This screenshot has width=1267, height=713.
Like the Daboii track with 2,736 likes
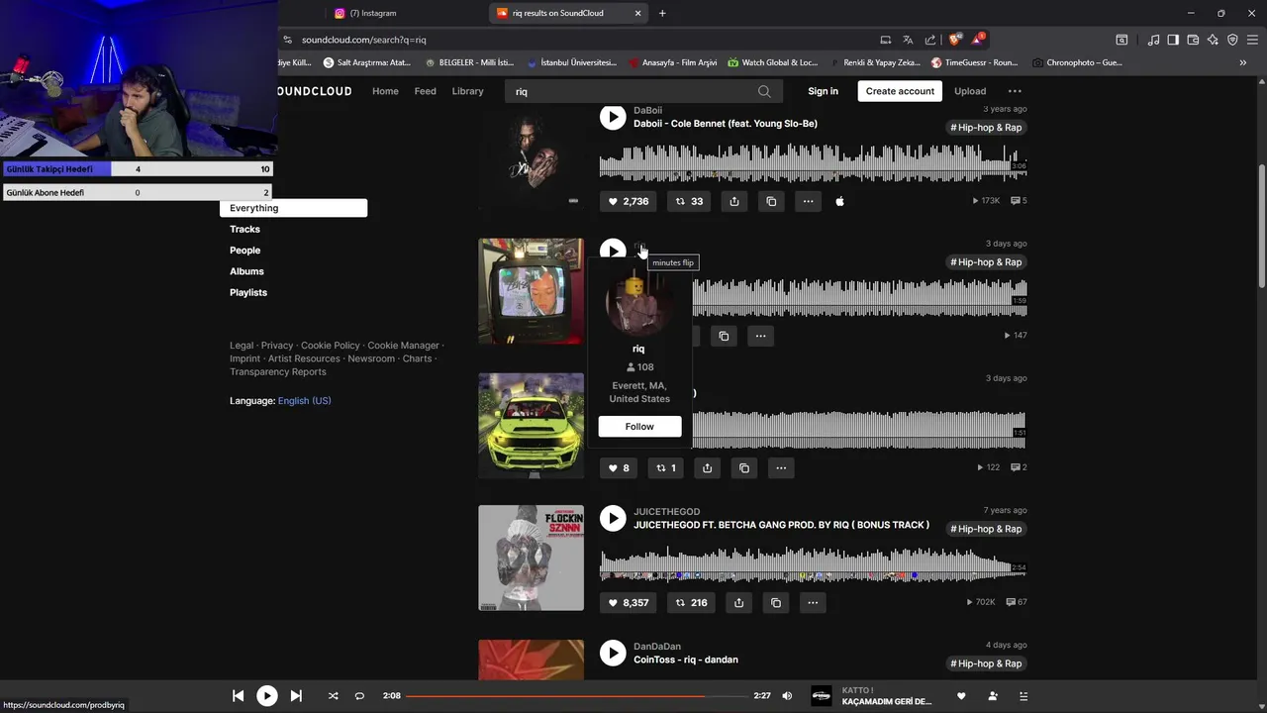628,201
